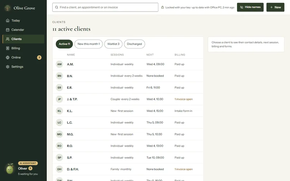The image size is (290, 181).
Task: Go to Today in sidebar
Action: (23, 21)
